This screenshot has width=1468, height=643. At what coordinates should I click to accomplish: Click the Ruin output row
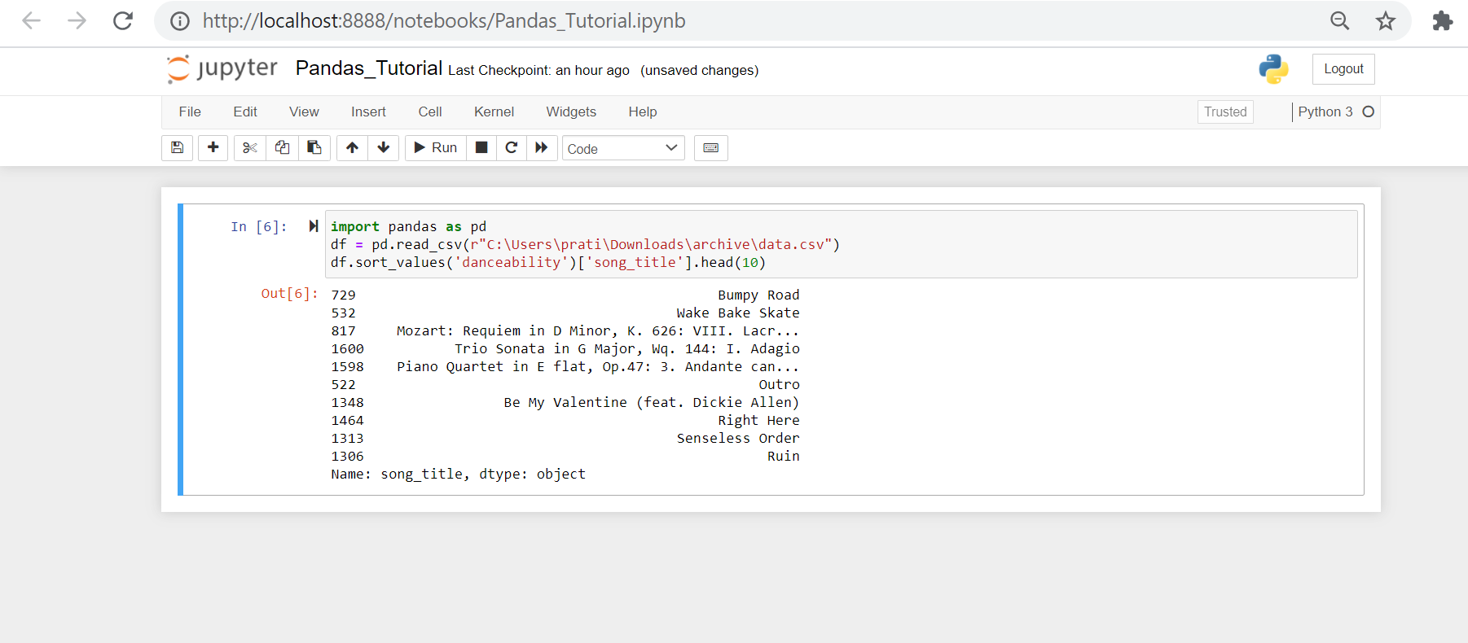(x=565, y=456)
